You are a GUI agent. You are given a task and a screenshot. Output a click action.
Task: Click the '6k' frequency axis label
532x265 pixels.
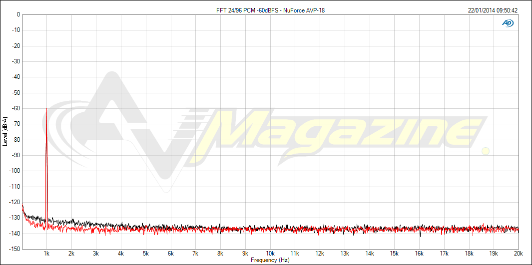(171, 254)
